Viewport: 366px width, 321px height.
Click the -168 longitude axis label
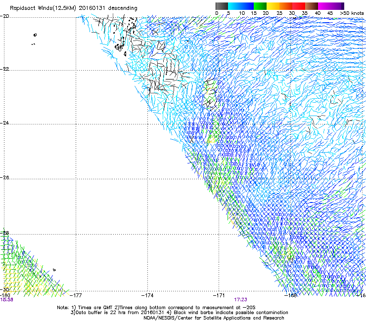pyautogui.click(x=291, y=295)
